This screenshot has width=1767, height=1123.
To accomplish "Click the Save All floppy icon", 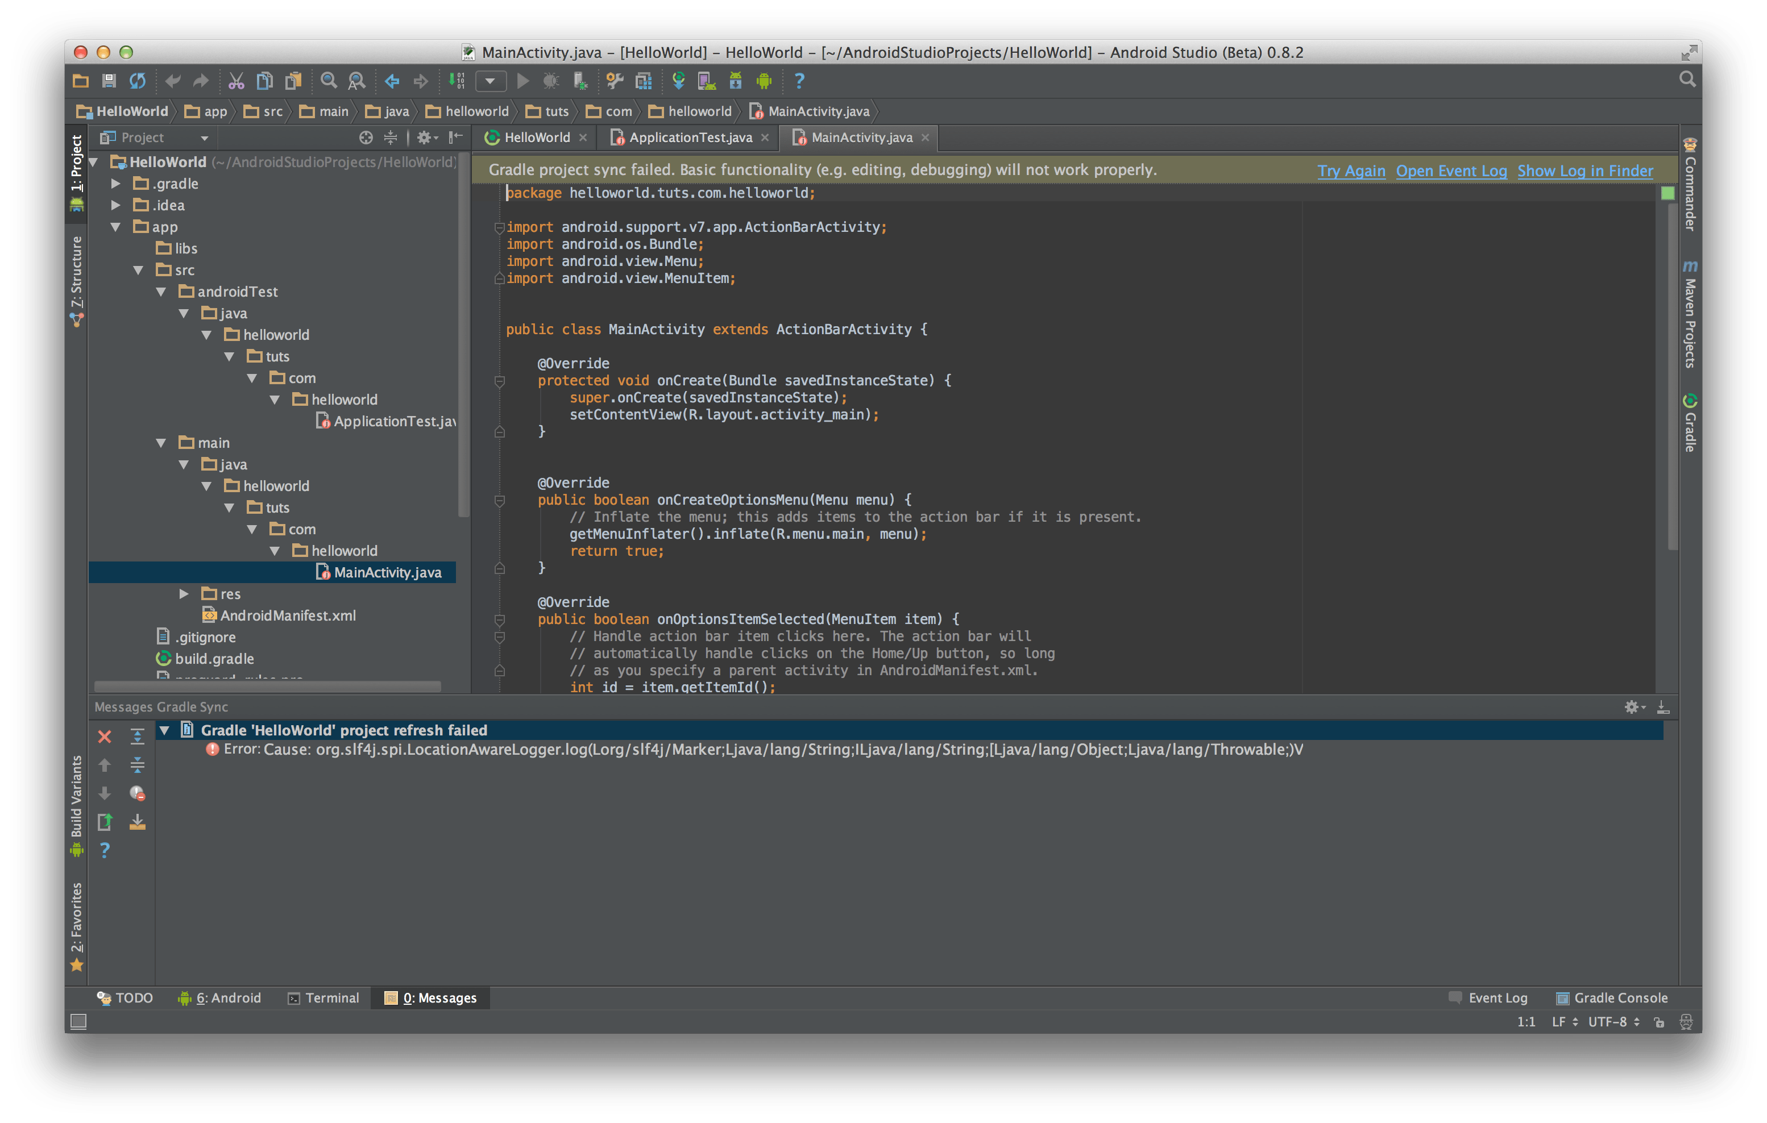I will click(109, 81).
